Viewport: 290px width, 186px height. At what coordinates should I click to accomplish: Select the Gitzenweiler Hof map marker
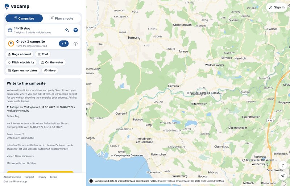tap(244, 160)
